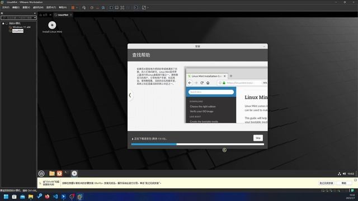The height and width of the screenshot is (201, 358).
Task: Open the File menu in VMware menu bar
Action: (x=6, y=7)
